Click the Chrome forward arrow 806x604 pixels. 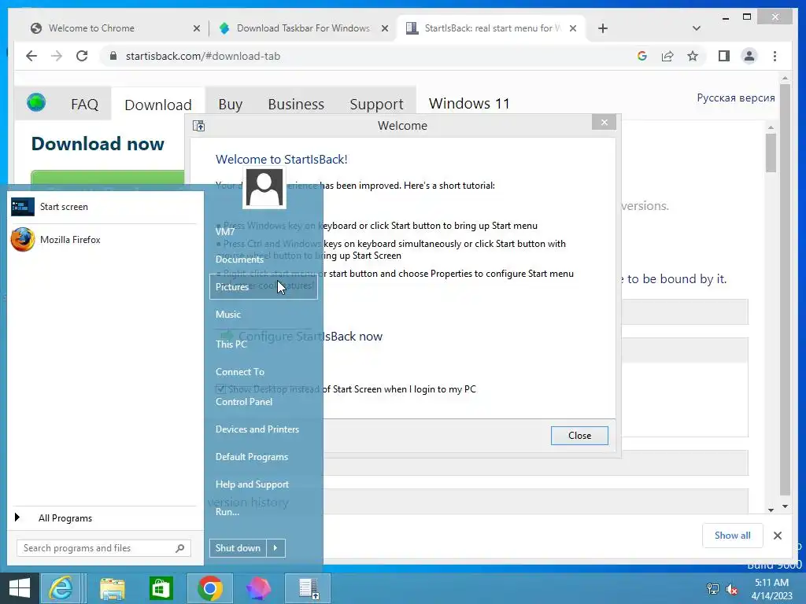click(57, 56)
